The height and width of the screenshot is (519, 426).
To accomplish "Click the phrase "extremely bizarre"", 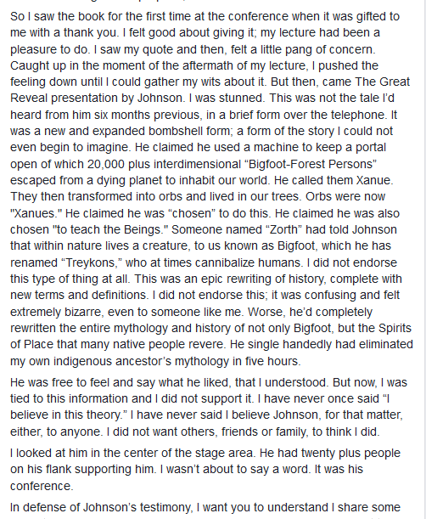I will tap(56, 312).
